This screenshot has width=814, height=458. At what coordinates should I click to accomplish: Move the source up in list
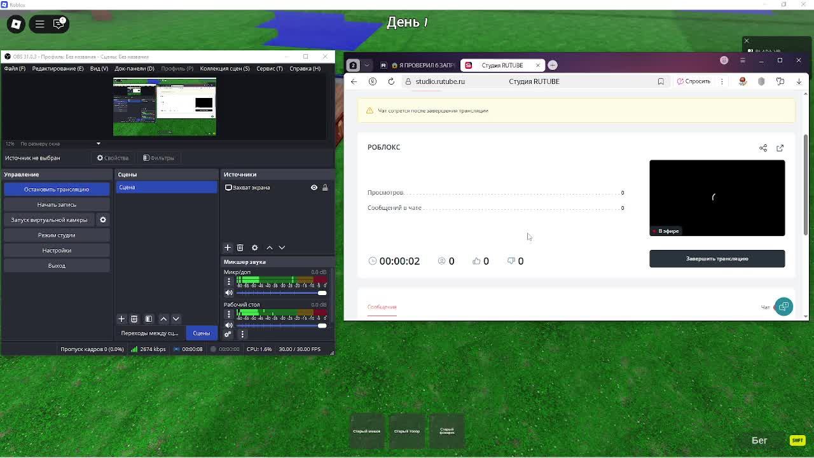270,247
